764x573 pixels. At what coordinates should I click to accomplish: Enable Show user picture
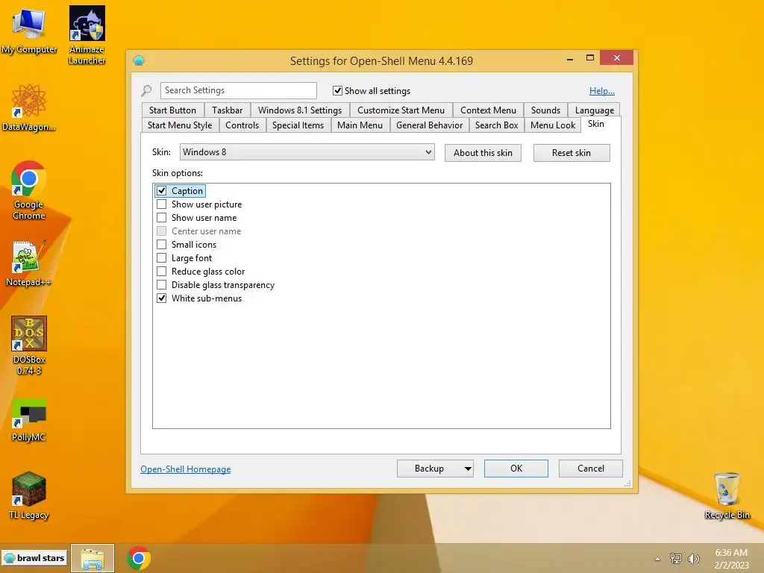162,204
